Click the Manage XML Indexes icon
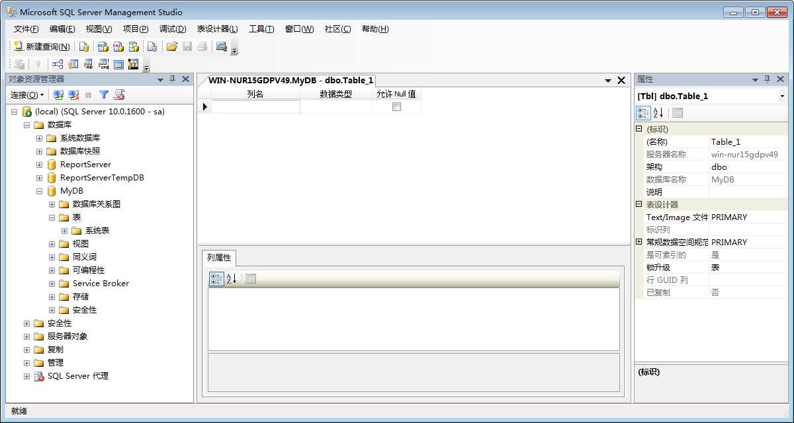794x423 pixels. click(104, 64)
